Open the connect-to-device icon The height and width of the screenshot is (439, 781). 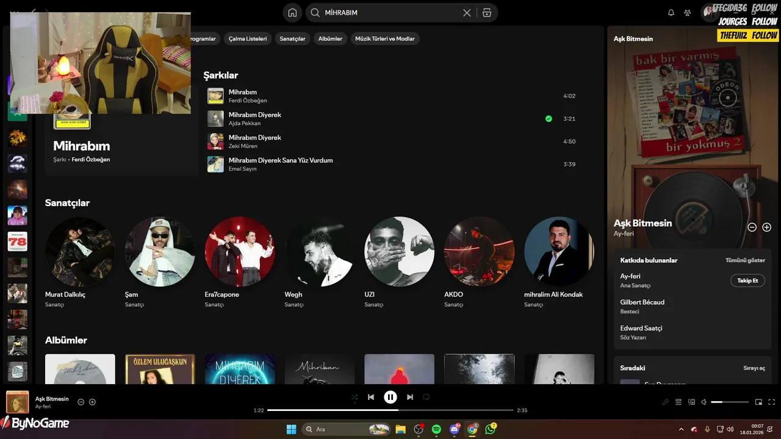point(691,402)
